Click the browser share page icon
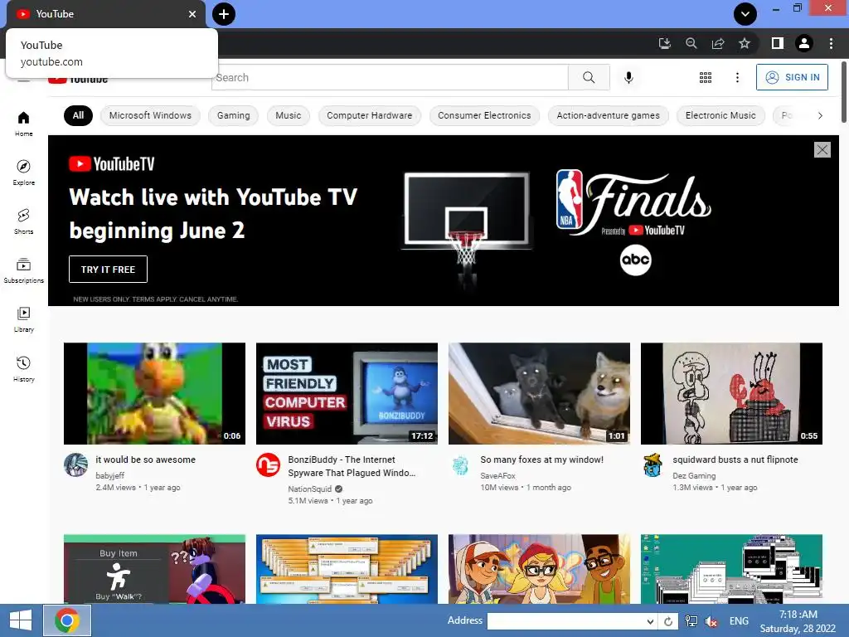The image size is (849, 637). (x=718, y=43)
